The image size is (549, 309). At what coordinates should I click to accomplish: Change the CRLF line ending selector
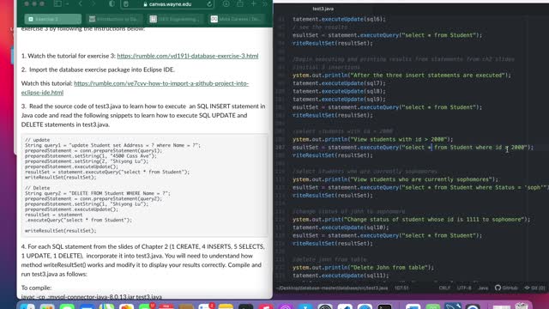tap(444, 288)
